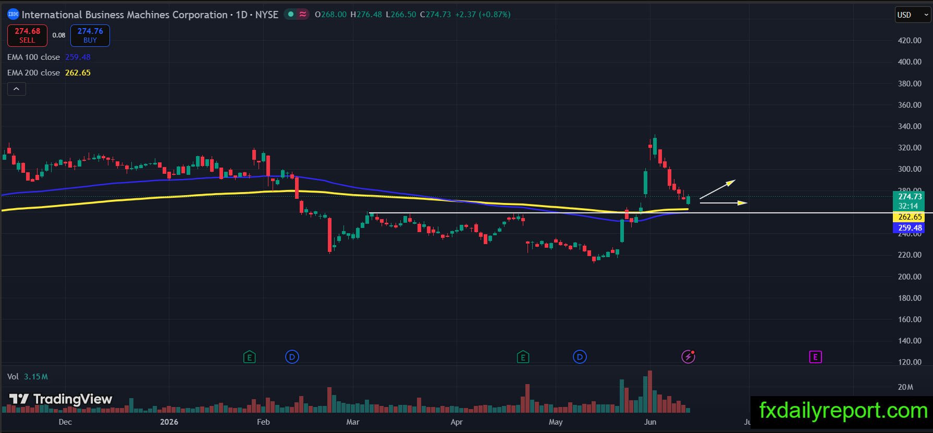Click the NYSE exchange label
Screen dimensions: 933x433
pyautogui.click(x=267, y=15)
